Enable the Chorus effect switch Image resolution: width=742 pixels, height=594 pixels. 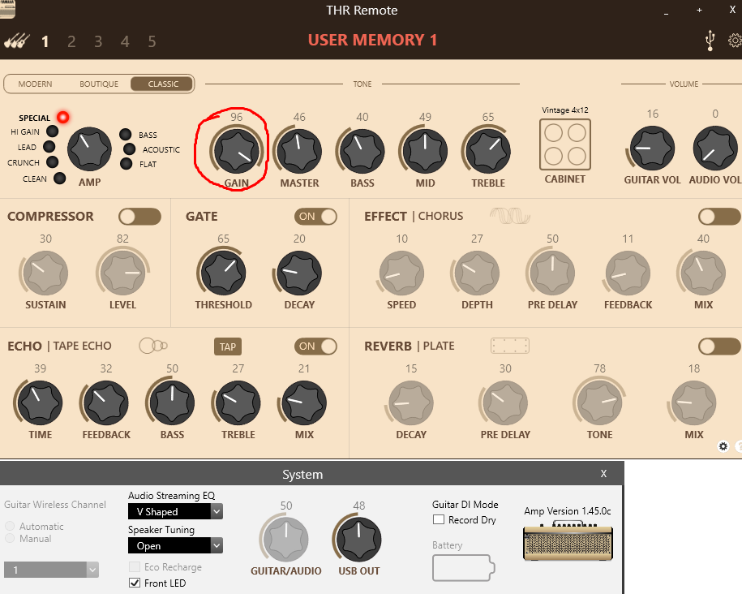(719, 217)
